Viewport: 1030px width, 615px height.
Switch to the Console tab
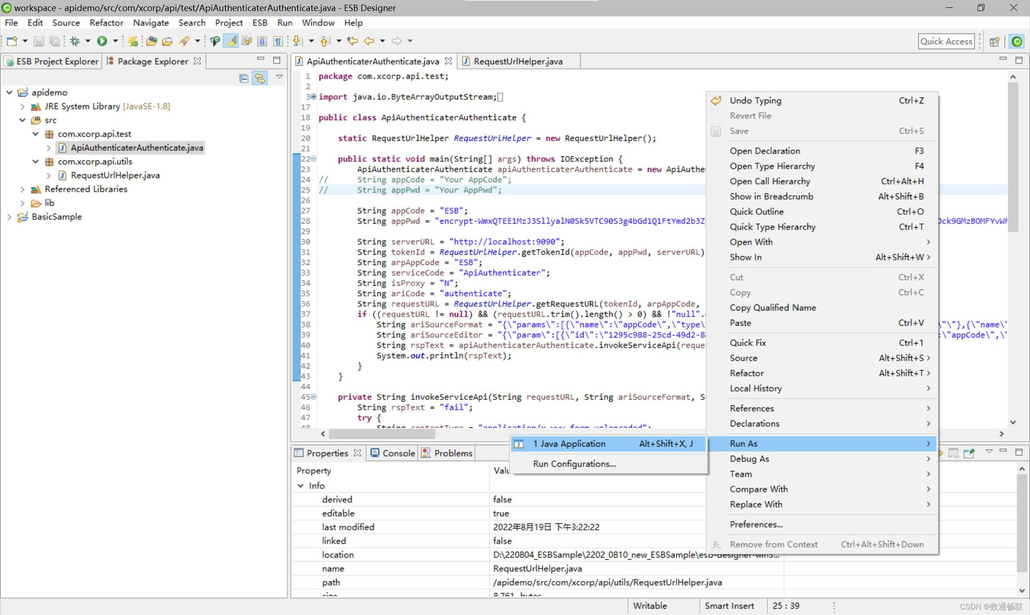398,453
